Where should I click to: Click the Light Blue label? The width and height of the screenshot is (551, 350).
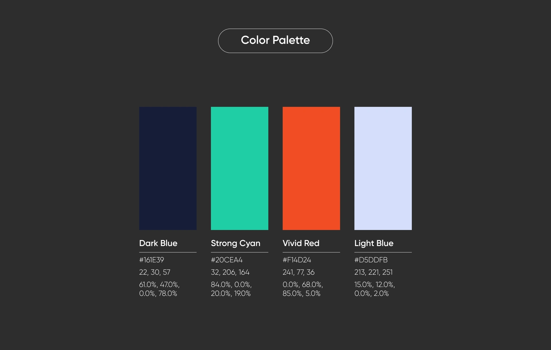click(x=374, y=243)
